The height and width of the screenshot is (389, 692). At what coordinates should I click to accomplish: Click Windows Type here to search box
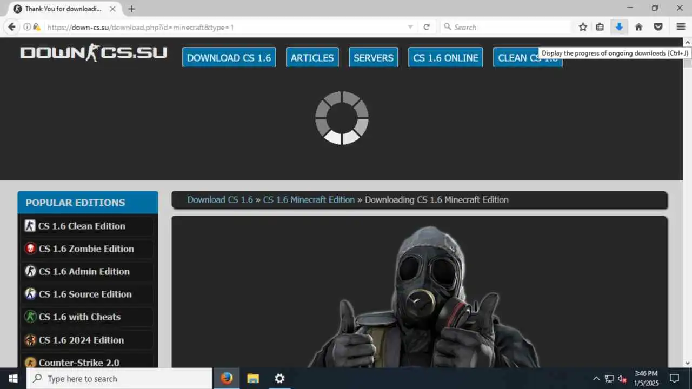119,378
